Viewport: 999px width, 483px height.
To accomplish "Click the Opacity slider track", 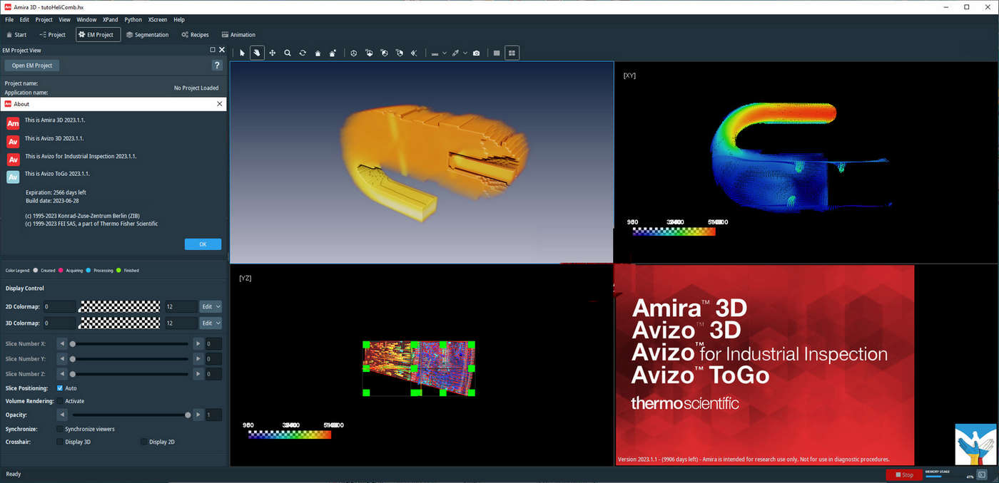I will (131, 415).
